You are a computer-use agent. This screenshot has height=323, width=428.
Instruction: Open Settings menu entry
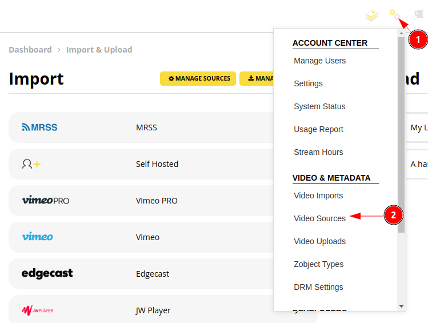coord(308,83)
